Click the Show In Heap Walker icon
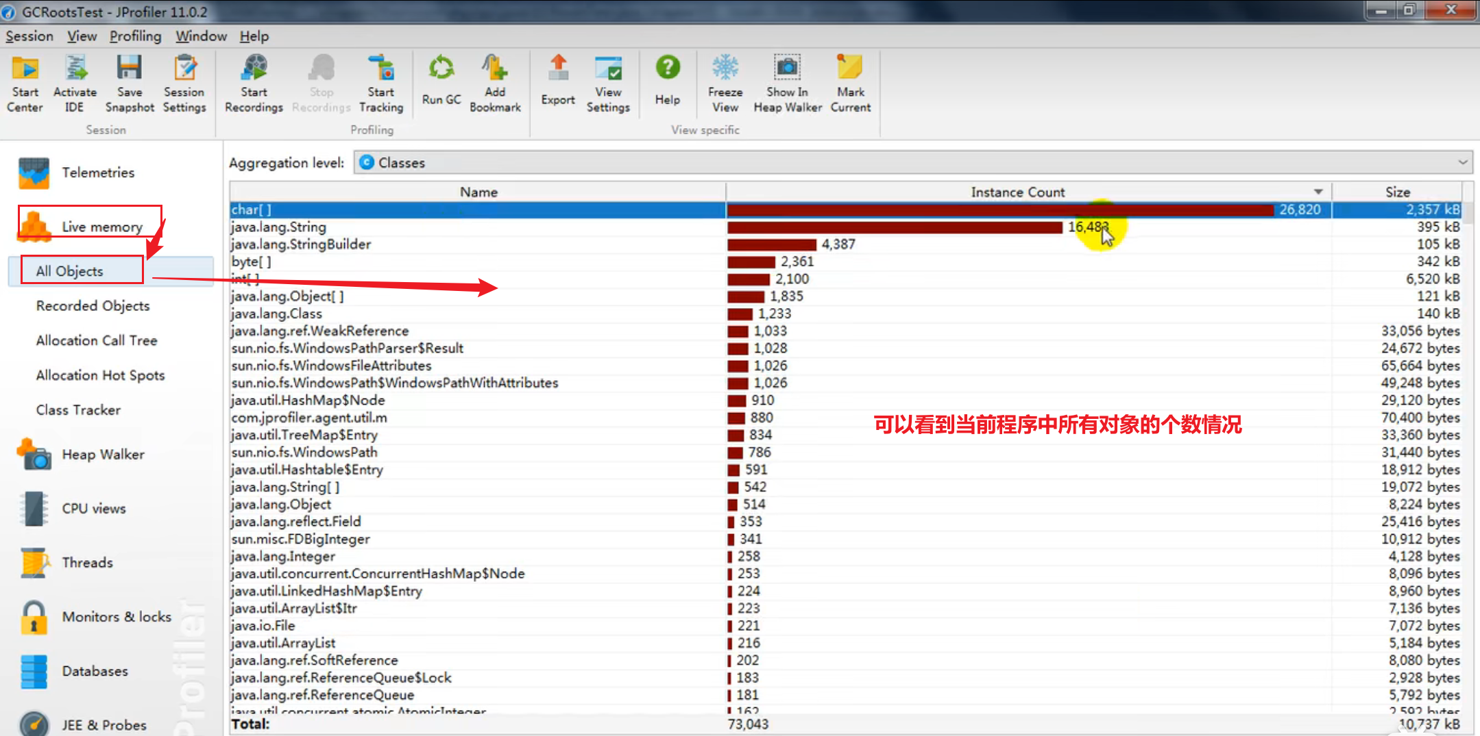The height and width of the screenshot is (736, 1480). click(x=788, y=68)
